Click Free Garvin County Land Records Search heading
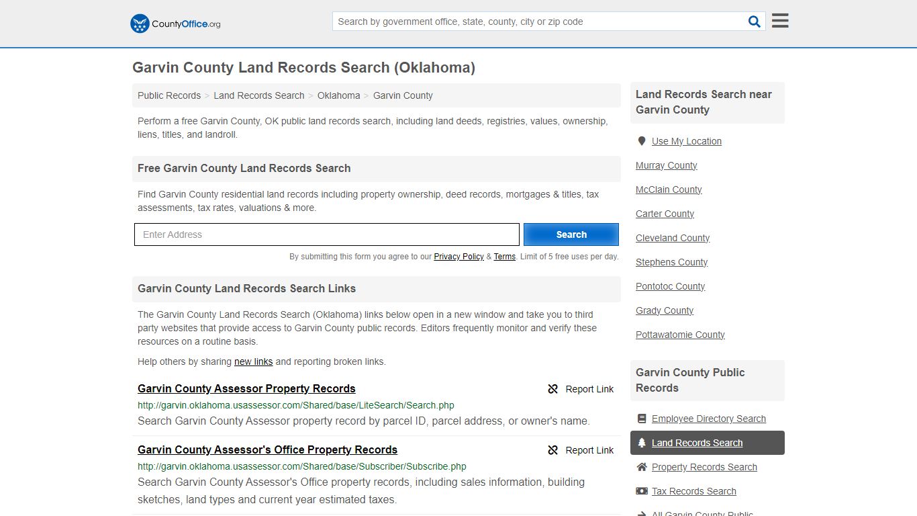Image resolution: width=917 pixels, height=516 pixels. tap(244, 168)
